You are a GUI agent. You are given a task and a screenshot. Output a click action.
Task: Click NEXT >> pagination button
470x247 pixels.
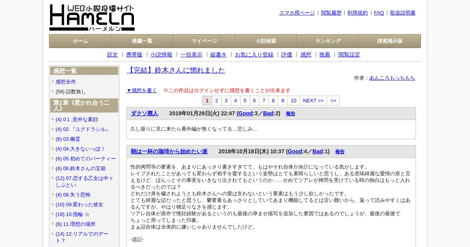click(313, 101)
